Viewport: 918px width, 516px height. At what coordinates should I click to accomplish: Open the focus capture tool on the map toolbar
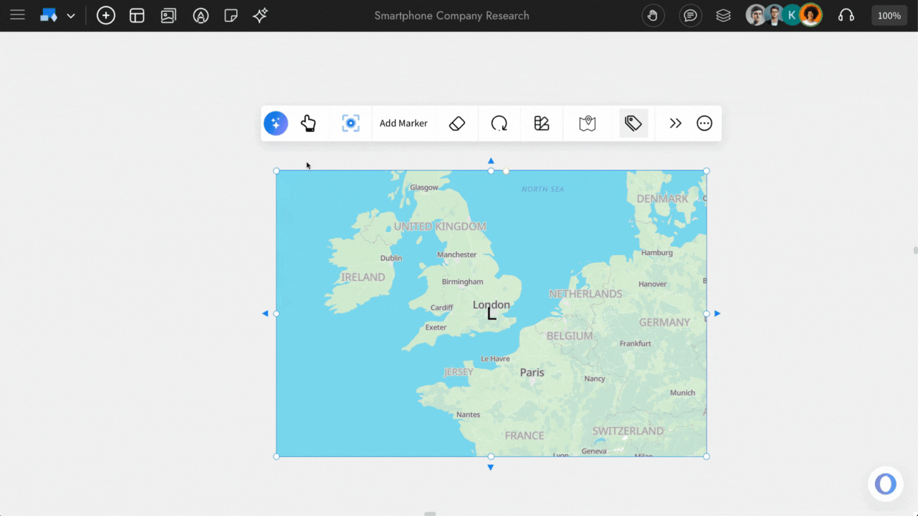click(351, 123)
